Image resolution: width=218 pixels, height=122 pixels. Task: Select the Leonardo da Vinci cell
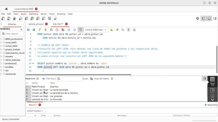click(40, 99)
